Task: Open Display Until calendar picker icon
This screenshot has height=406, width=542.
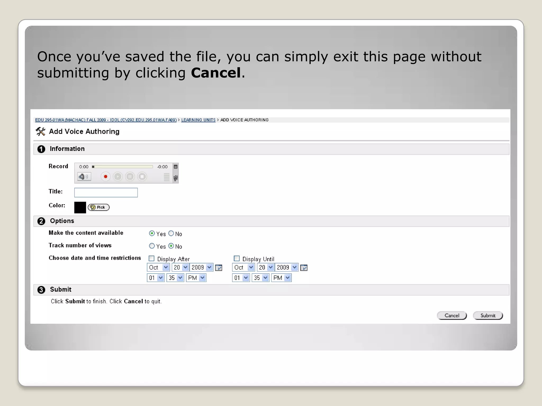Action: click(x=304, y=268)
